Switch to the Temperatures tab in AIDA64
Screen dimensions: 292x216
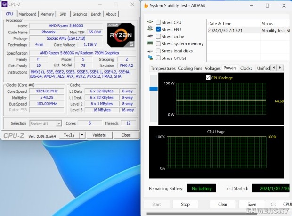[163, 68]
